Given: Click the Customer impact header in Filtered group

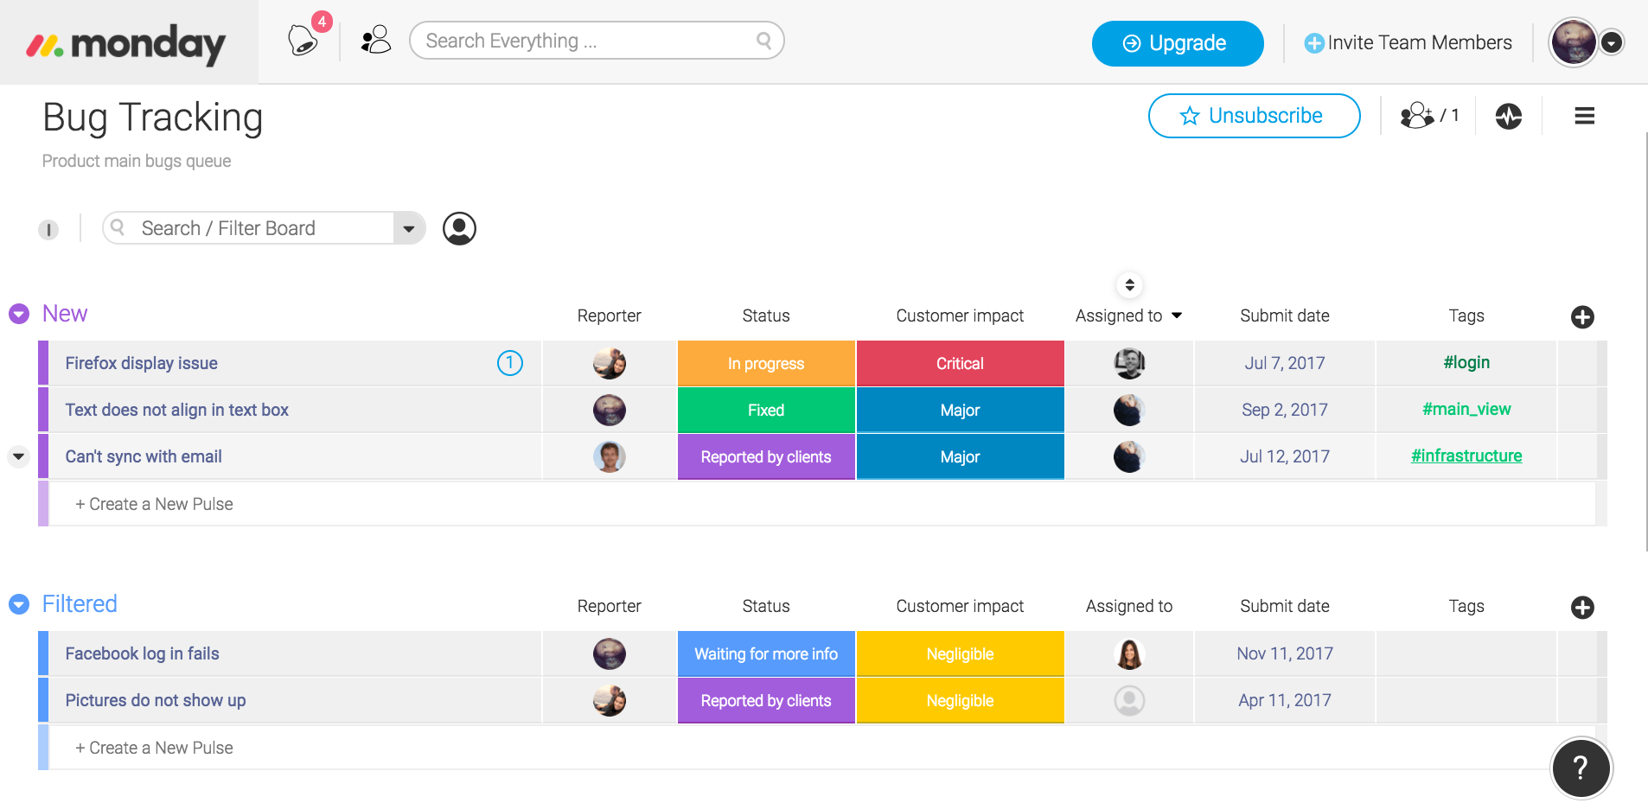Looking at the screenshot, I should pyautogui.click(x=960, y=606).
